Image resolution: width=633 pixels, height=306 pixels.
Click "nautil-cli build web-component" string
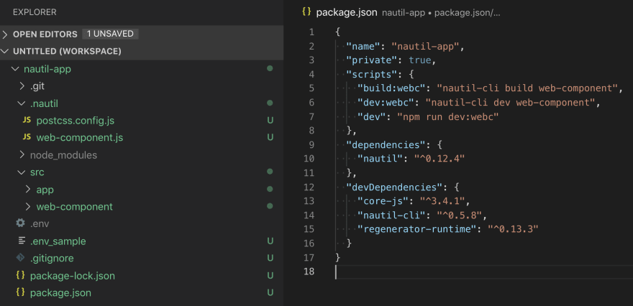pos(528,88)
